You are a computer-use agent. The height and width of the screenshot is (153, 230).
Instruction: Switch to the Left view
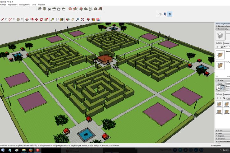coord(64,9)
